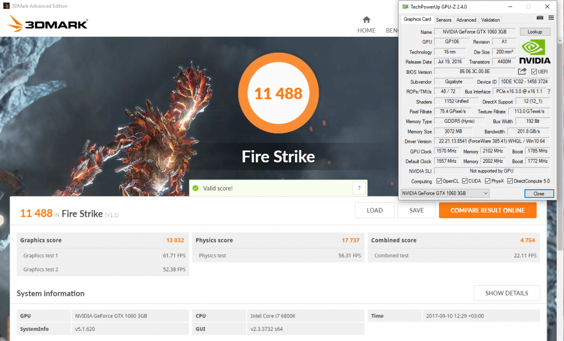
Task: Switch to the Sensors tab
Action: coord(444,20)
